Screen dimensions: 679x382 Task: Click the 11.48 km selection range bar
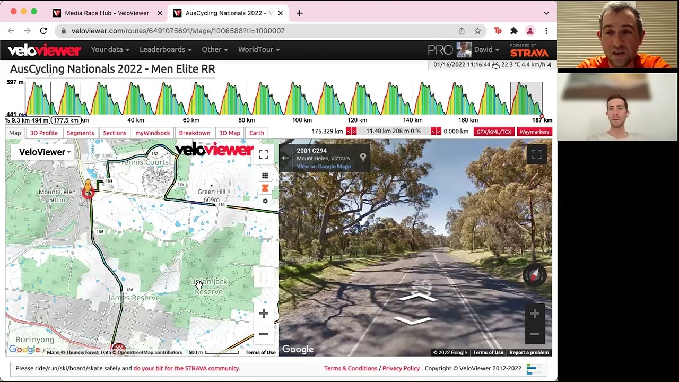[393, 131]
